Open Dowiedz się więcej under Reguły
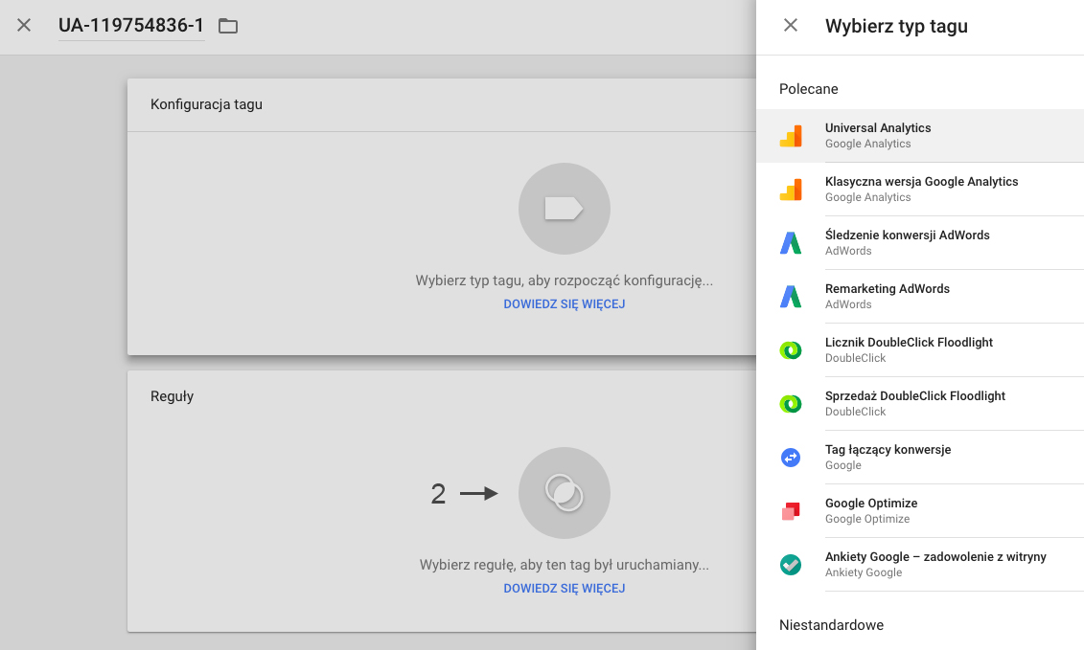Image resolution: width=1084 pixels, height=650 pixels. tap(564, 589)
